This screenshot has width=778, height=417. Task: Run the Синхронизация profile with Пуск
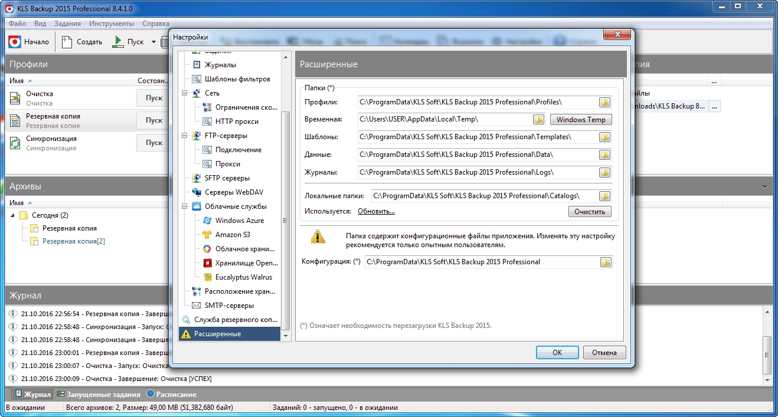coord(153,143)
